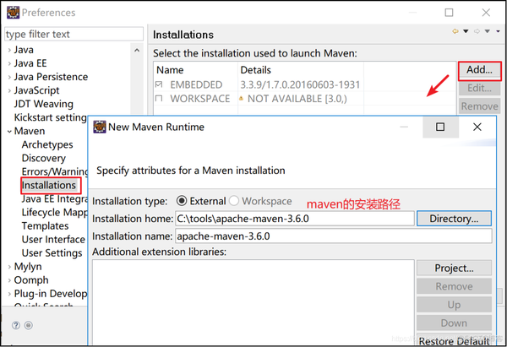The height and width of the screenshot is (347, 507).
Task: Open Archetypes under Maven
Action: coord(47,144)
